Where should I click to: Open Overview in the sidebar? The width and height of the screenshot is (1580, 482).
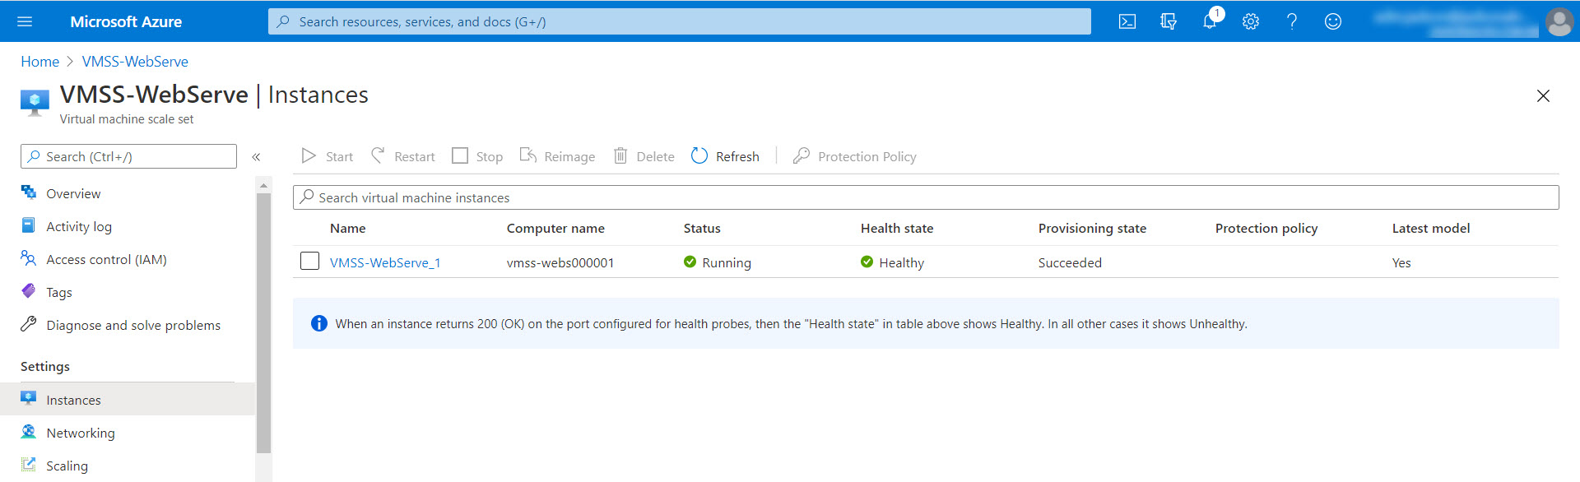[x=73, y=193]
